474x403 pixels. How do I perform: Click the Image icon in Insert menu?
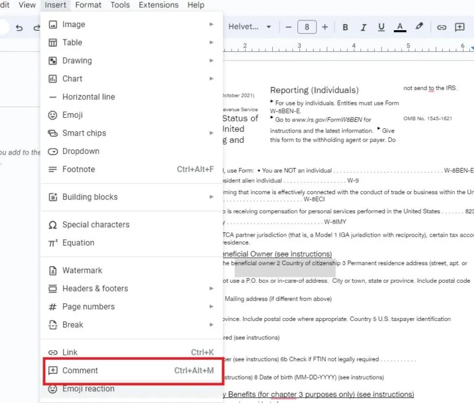53,25
